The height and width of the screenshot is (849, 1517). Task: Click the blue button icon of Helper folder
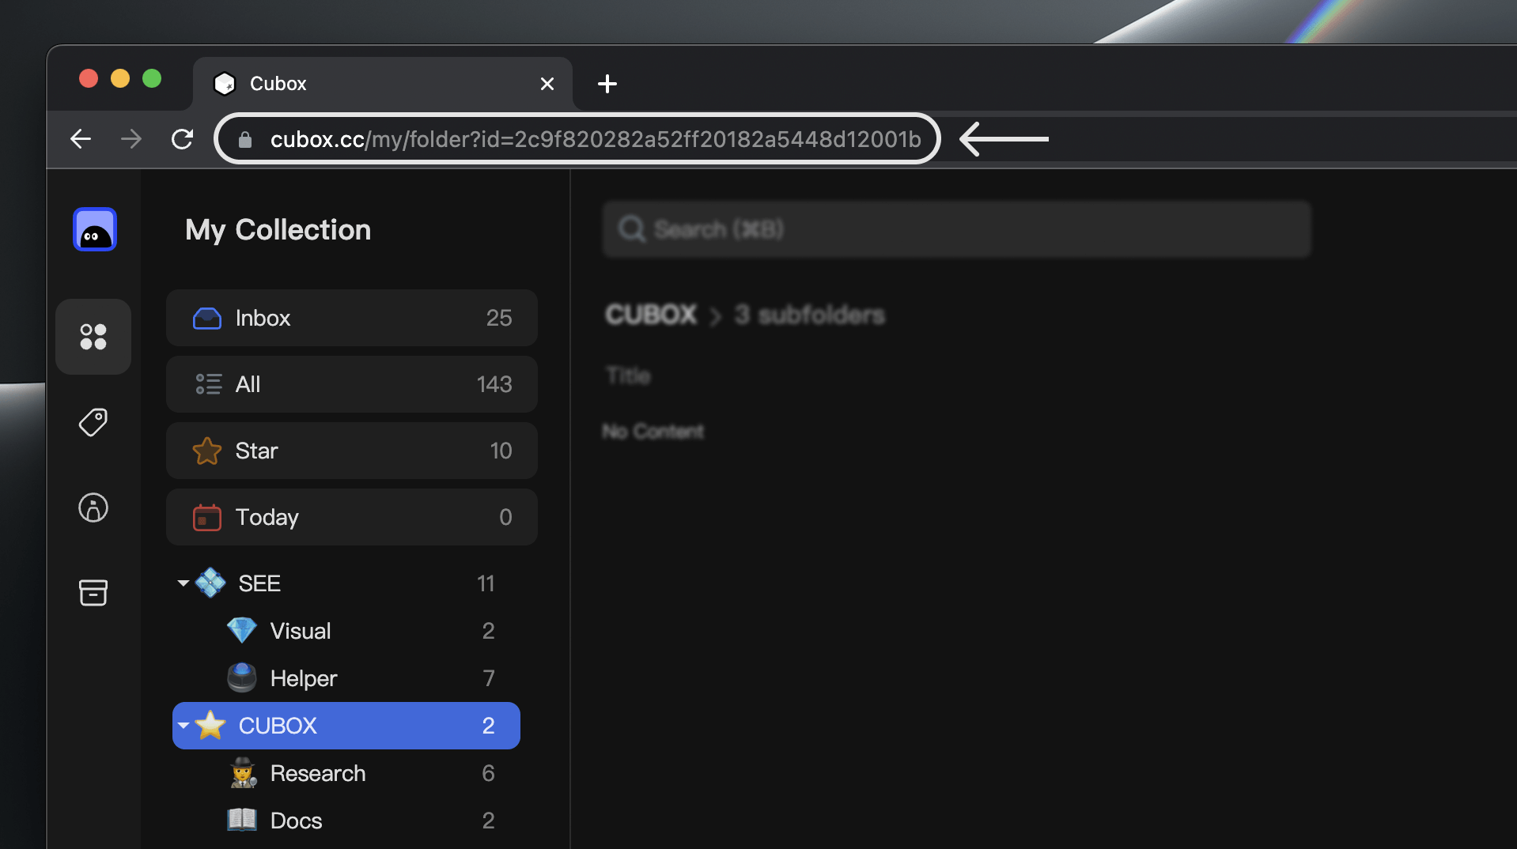242,678
